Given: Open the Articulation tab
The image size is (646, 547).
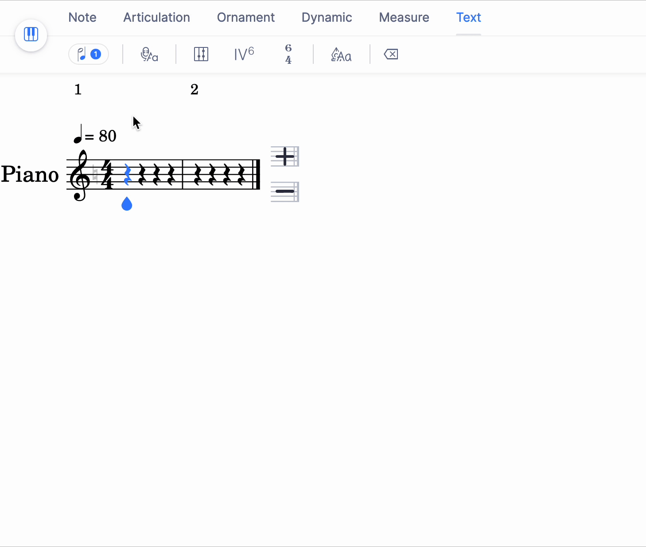Looking at the screenshot, I should [x=156, y=18].
